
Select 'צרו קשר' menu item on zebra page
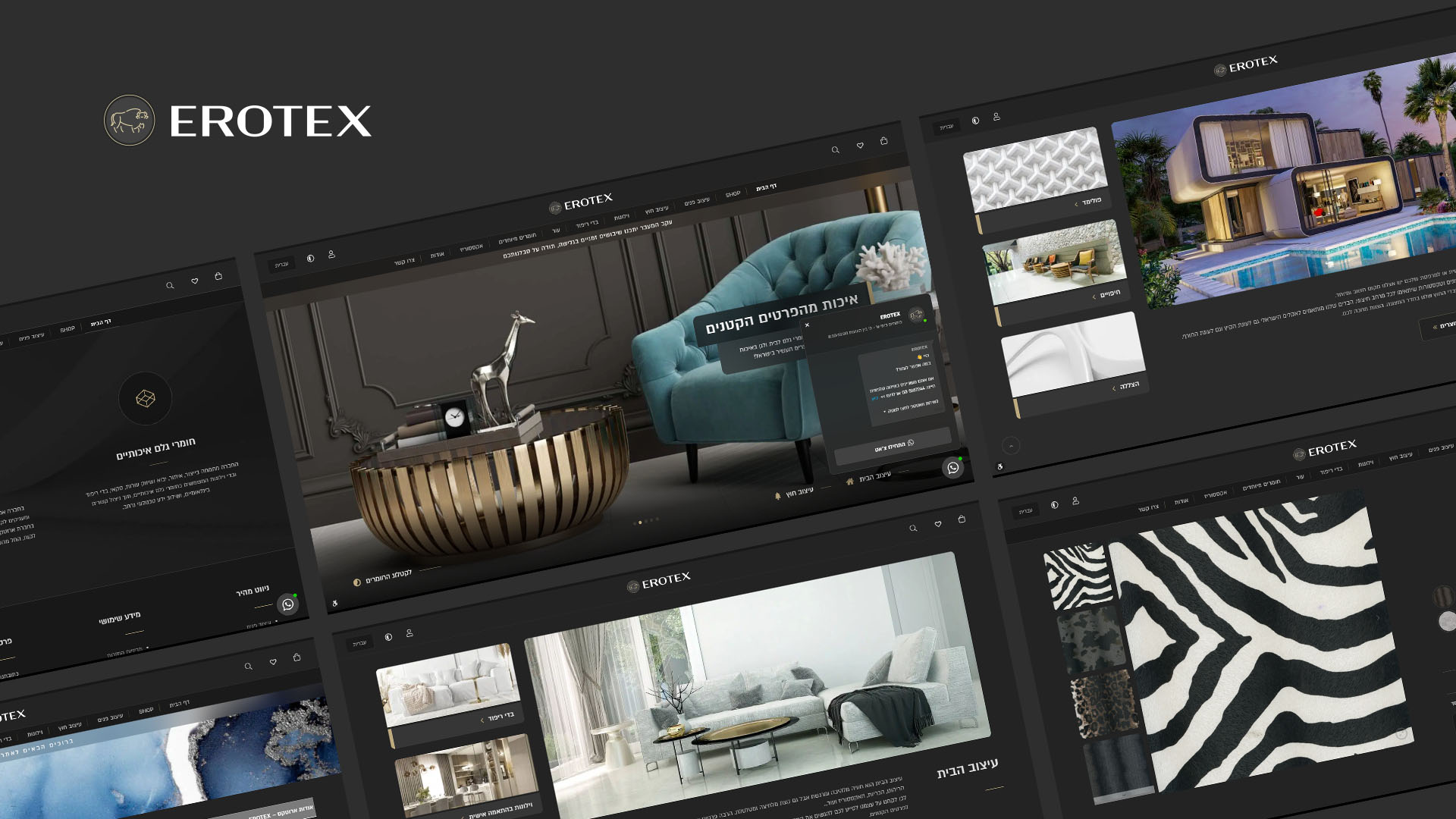[x=1148, y=509]
